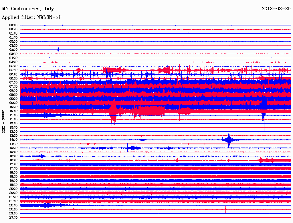Image resolution: width=293 pixels, height=223 pixels.
Task: Click the 10:30 time label
Action: (13, 111)
